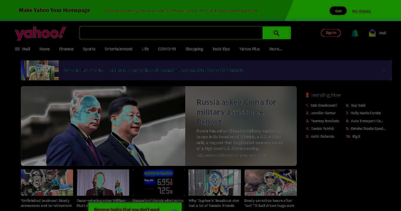401x211 pixels.
Task: Open the COVID-19 section
Action: click(x=167, y=49)
